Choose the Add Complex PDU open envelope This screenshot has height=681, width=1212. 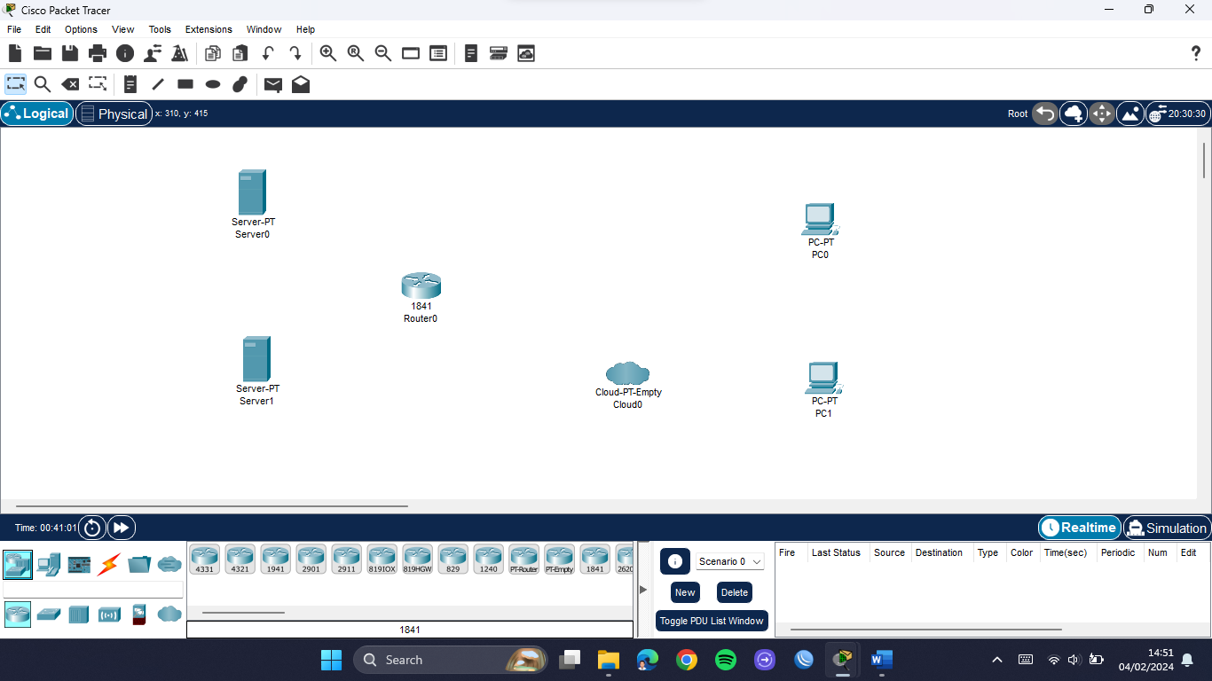(301, 84)
